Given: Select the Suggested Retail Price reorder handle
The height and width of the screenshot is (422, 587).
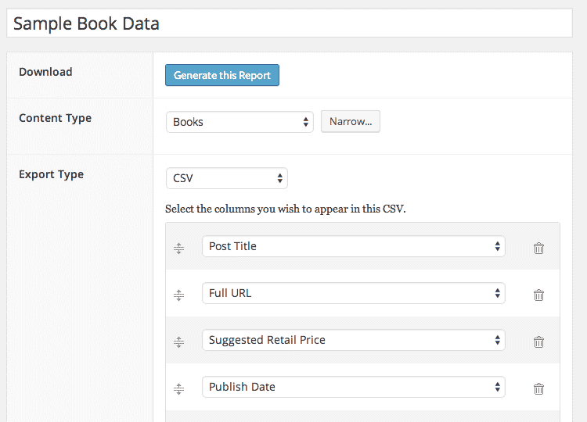Looking at the screenshot, I should click(179, 342).
